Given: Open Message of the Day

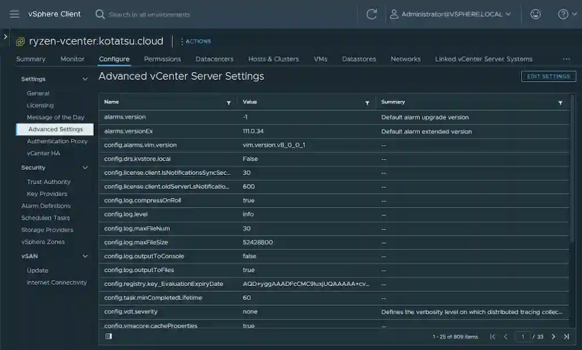Looking at the screenshot, I should coord(56,117).
